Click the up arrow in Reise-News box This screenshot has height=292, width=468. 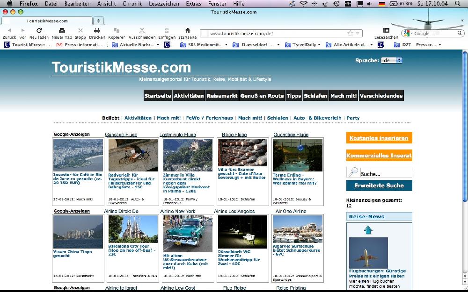(368, 230)
